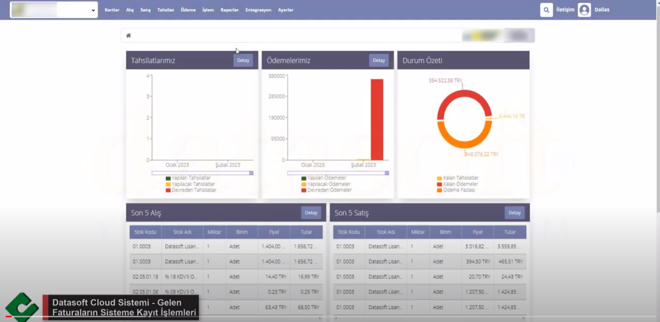The width and height of the screenshot is (660, 322).
Task: Open the Entegrasyon menu
Action: point(258,10)
